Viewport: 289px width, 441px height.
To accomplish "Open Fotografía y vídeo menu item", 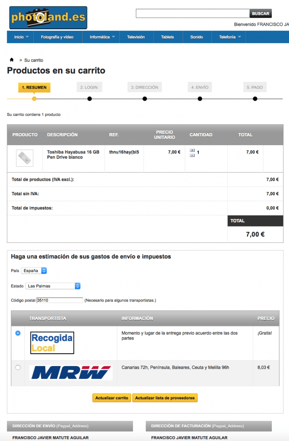I will [x=57, y=37].
